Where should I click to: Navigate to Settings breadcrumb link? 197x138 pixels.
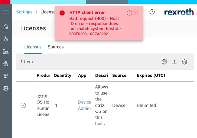(24, 12)
